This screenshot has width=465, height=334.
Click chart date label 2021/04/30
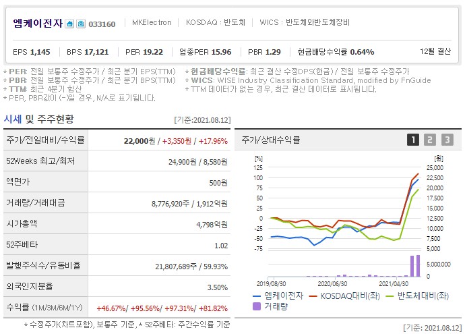[394, 284]
